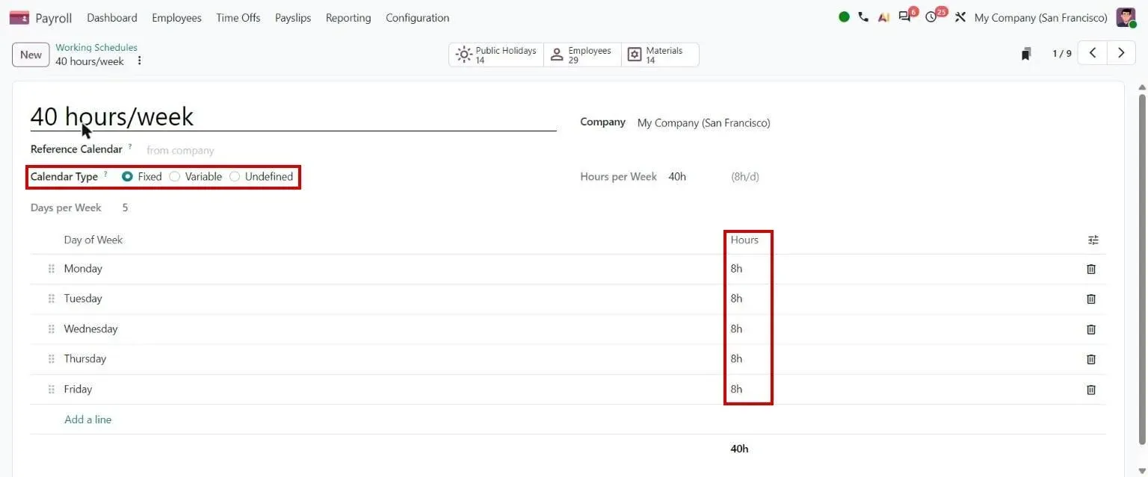Click the Hours column header

[x=744, y=240]
